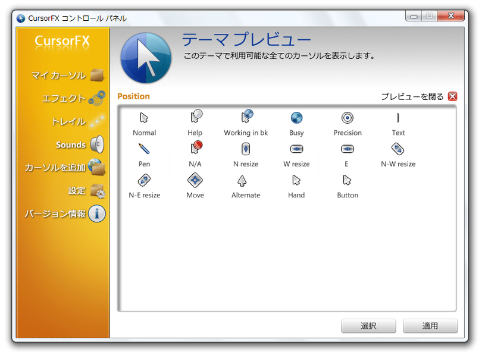The height and width of the screenshot is (355, 482).
Task: Click the E resize cursor icon
Action: tap(348, 149)
